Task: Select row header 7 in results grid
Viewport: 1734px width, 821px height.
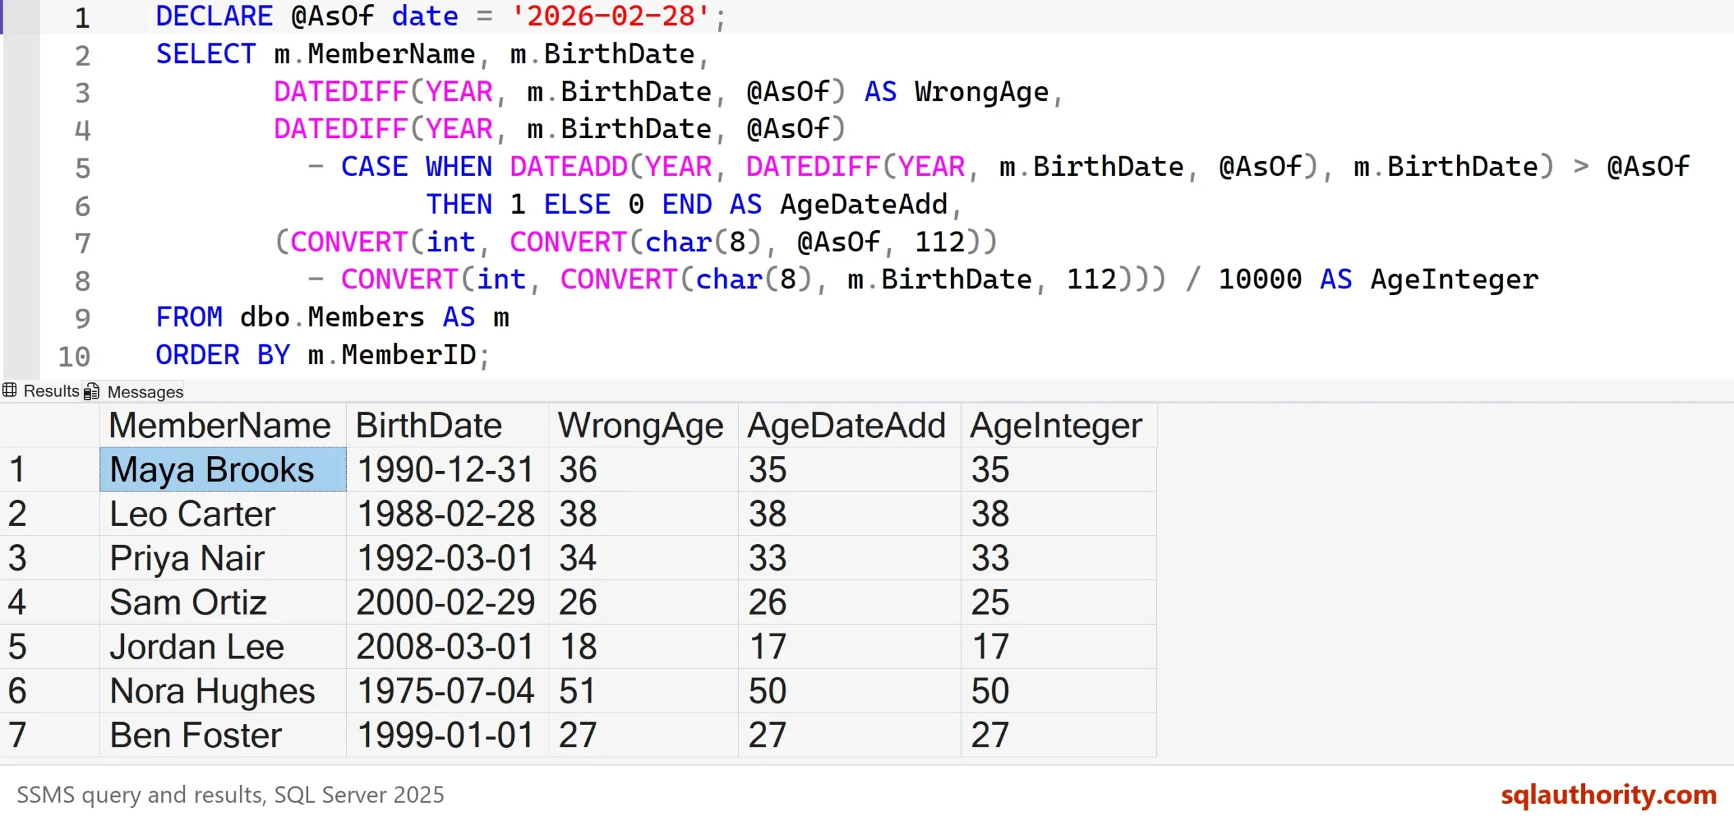Action: point(49,735)
